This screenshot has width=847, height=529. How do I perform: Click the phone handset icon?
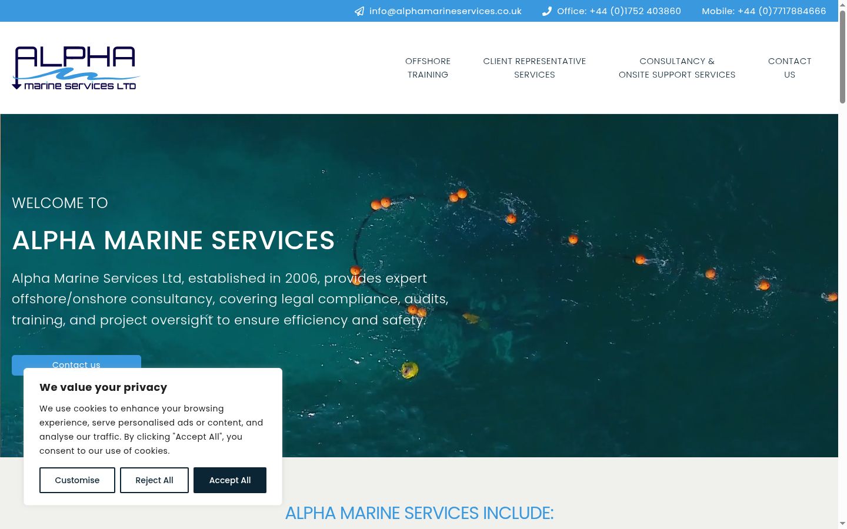pyautogui.click(x=547, y=11)
